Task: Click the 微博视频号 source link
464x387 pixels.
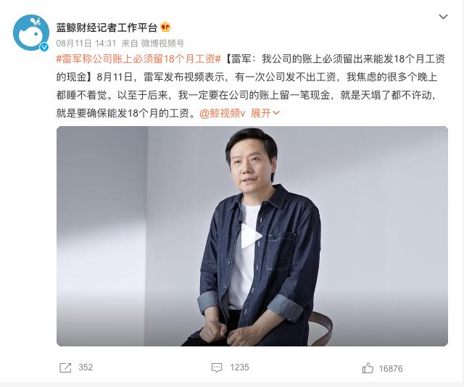Action: (162, 43)
